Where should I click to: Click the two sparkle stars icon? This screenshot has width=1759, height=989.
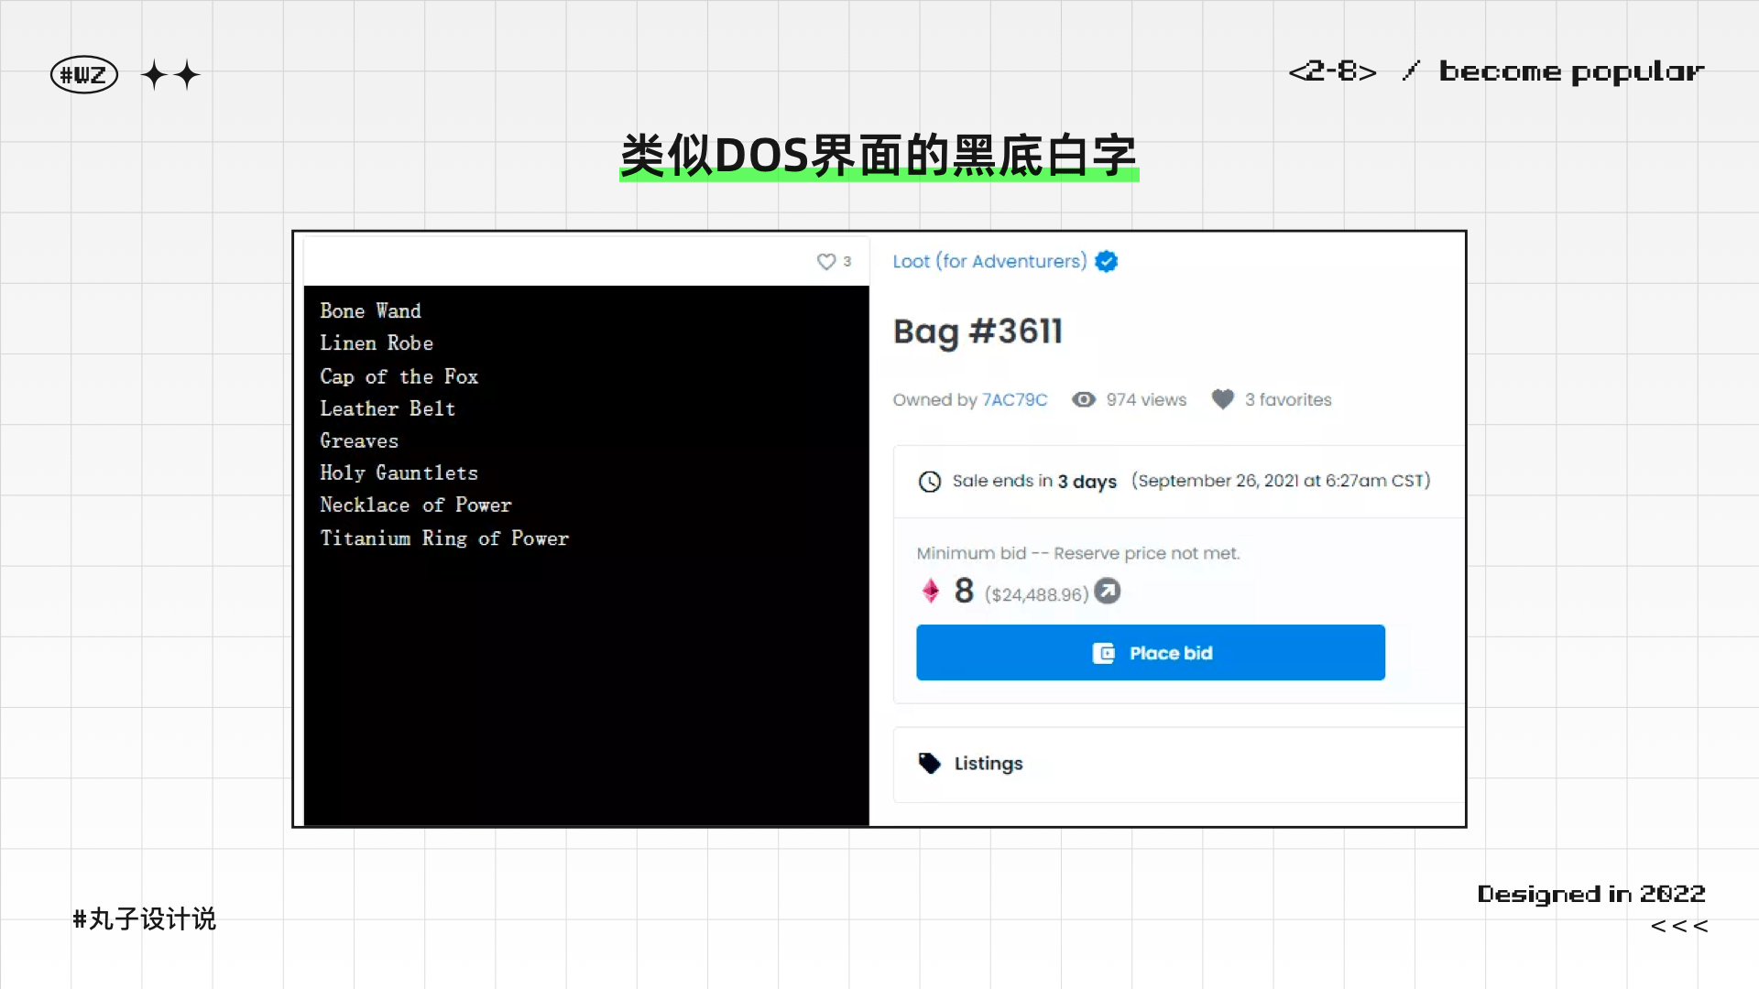pos(170,75)
